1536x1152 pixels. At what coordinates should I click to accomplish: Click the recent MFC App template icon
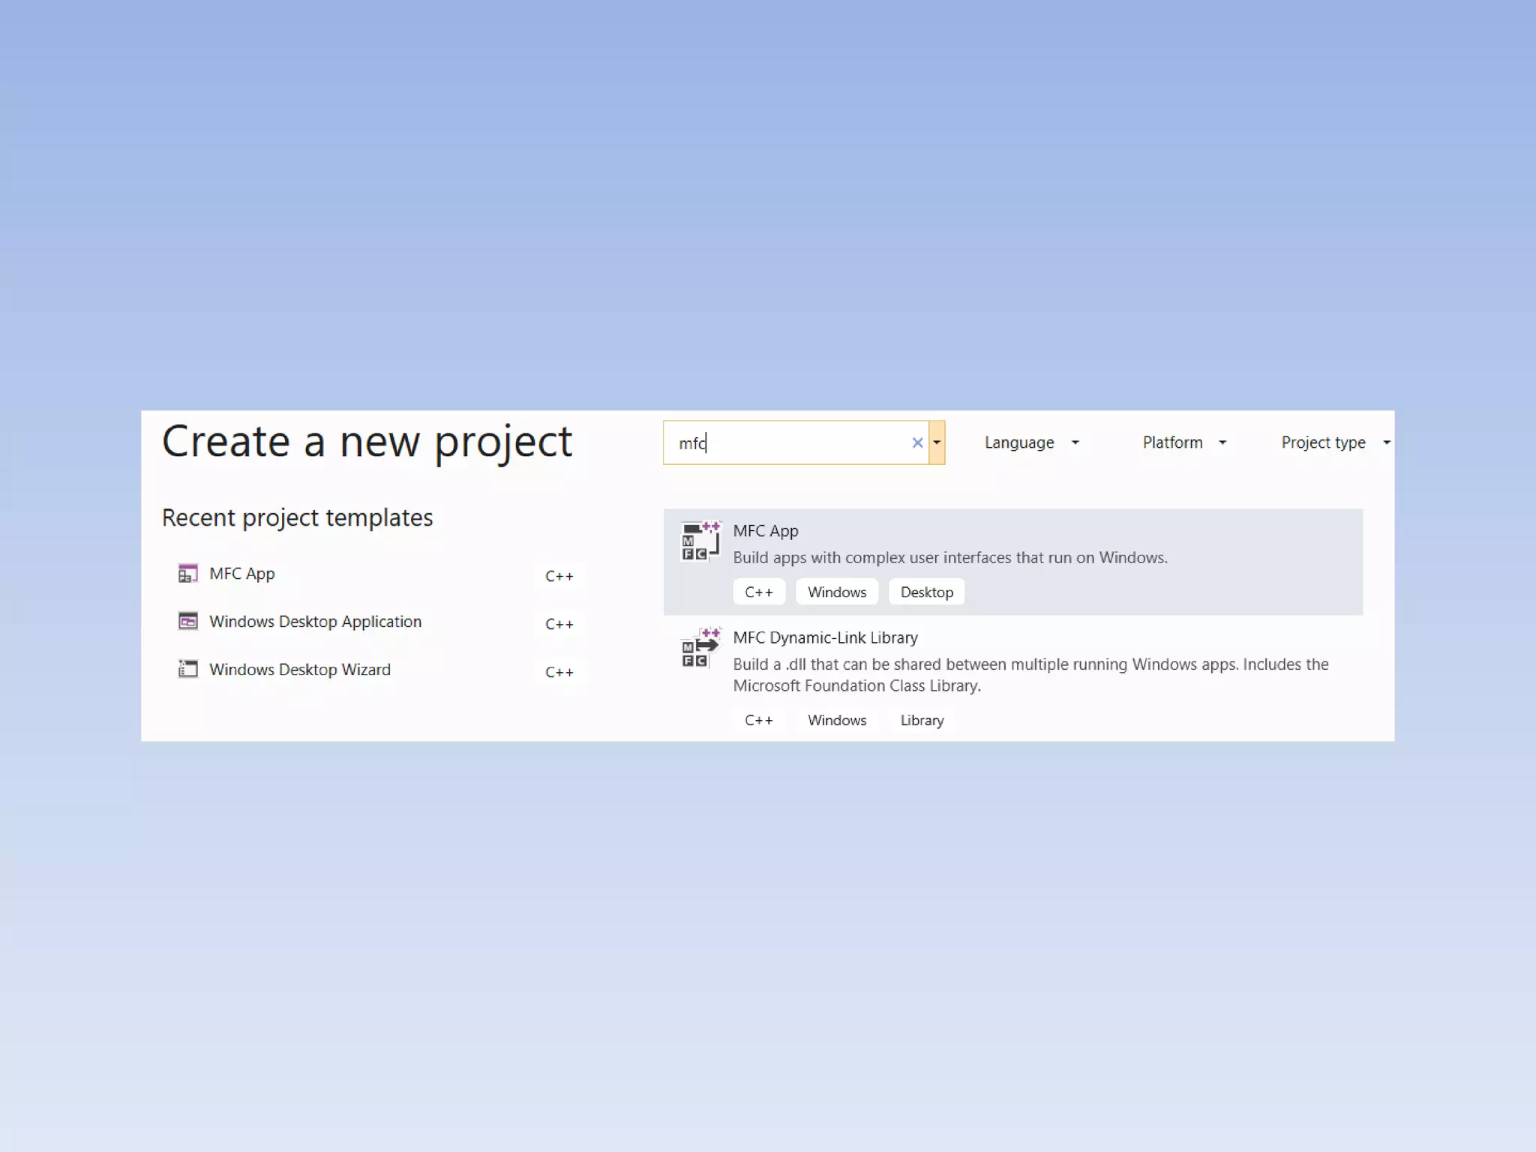click(x=187, y=574)
